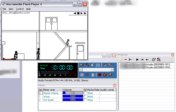Image resolution: width=176 pixels, height=112 pixels.
Task: Open the Control menu in Flash Player
Action: 20,9
